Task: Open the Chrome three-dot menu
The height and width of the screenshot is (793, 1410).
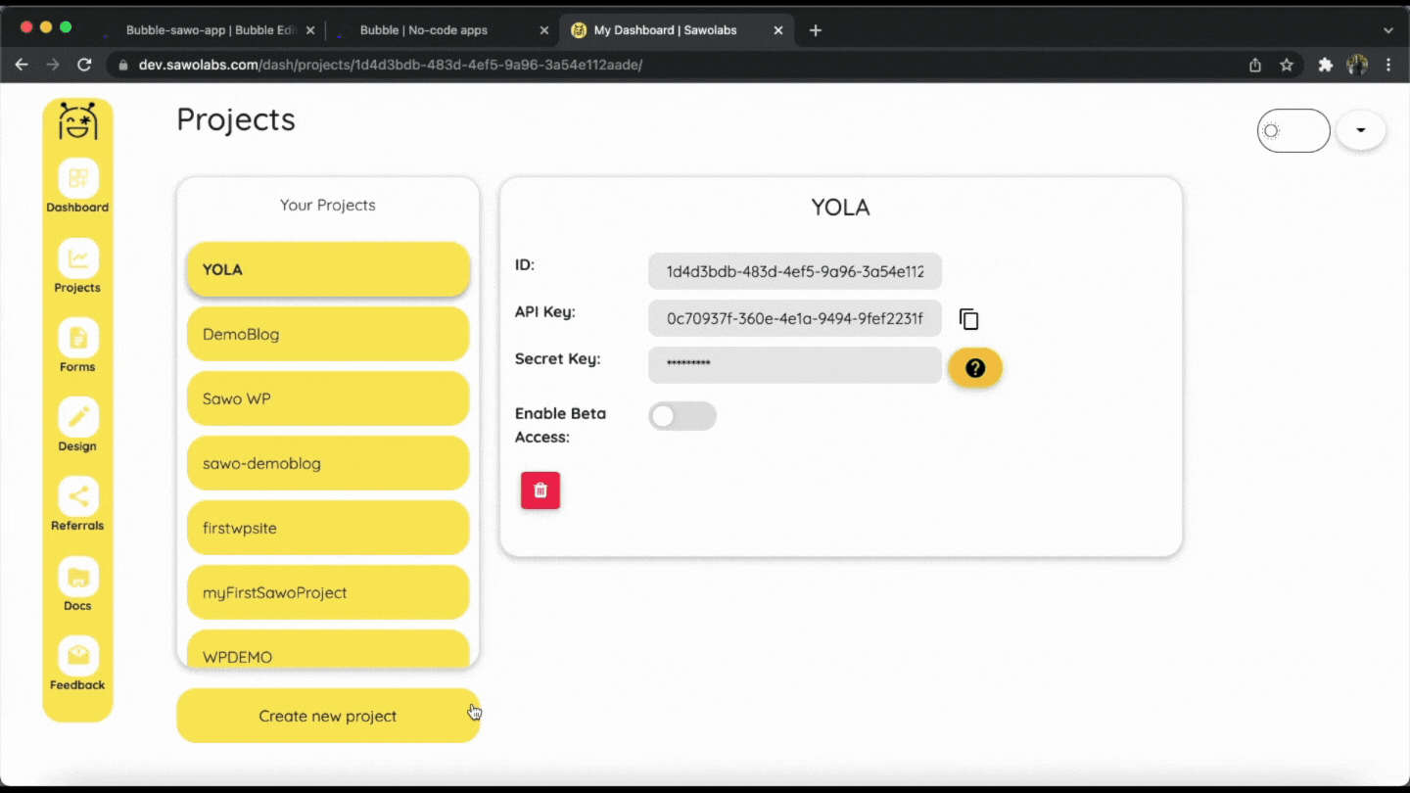Action: (x=1388, y=65)
